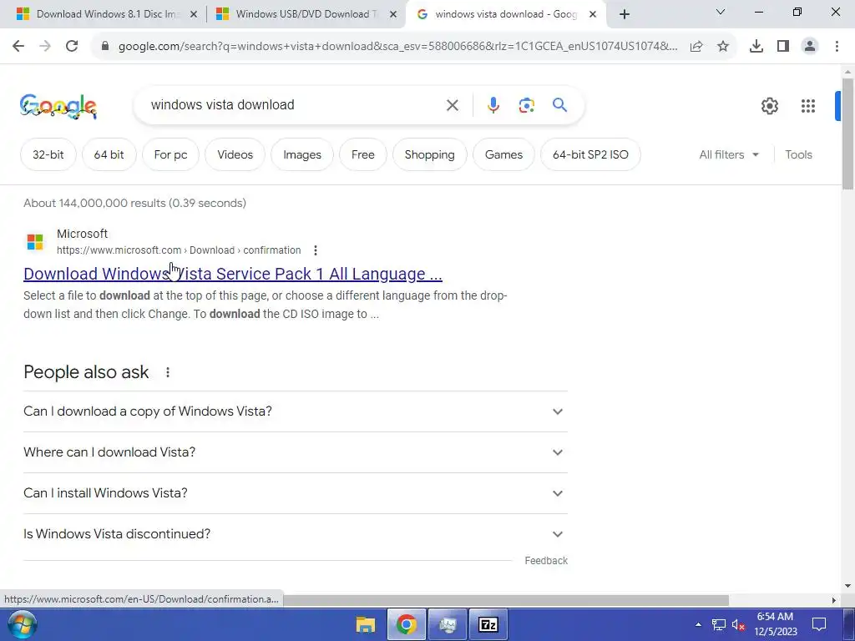Expand Where can I download Vista?
The width and height of the screenshot is (855, 641).
[295, 452]
